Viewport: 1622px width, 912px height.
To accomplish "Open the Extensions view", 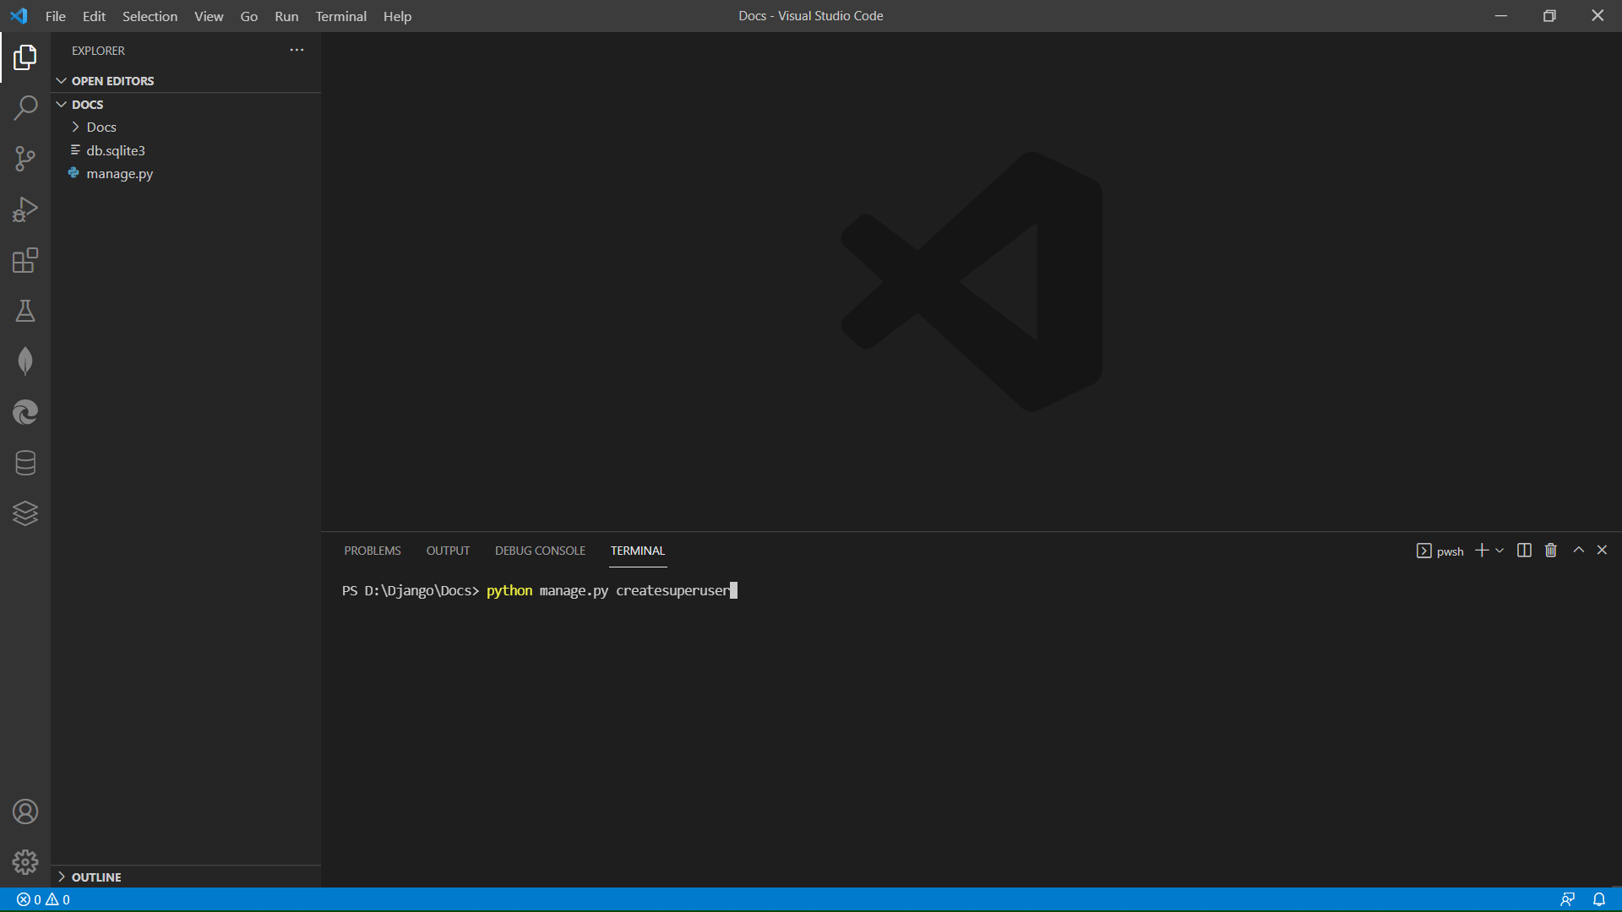I will pyautogui.click(x=25, y=260).
